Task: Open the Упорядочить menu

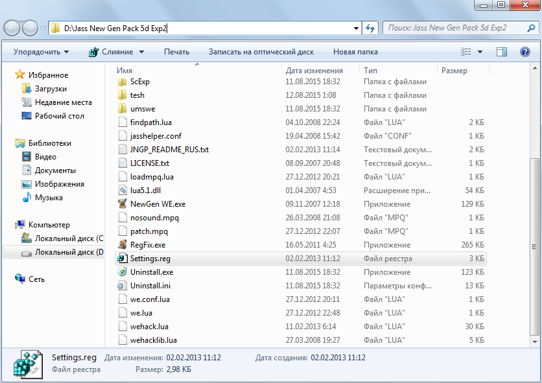Action: [x=41, y=52]
